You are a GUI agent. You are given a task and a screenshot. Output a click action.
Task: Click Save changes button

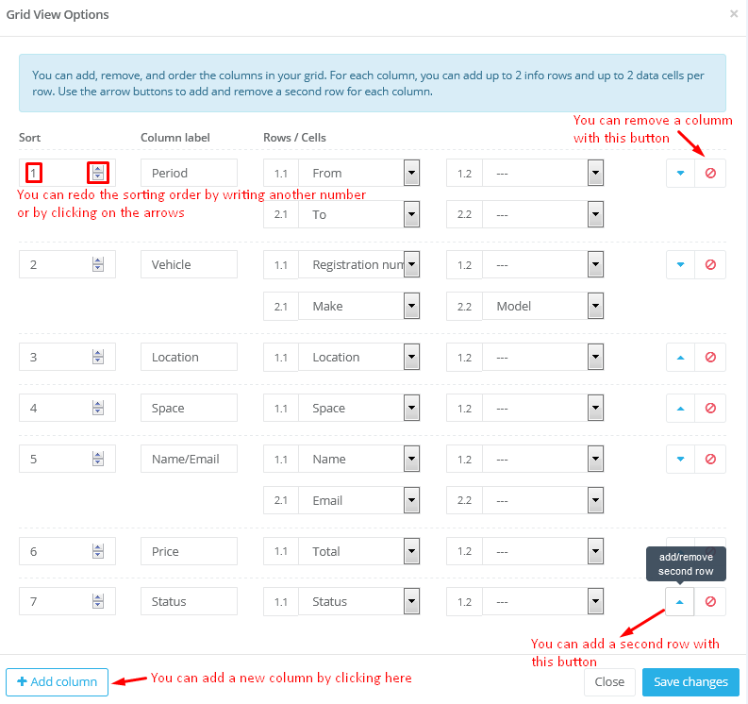(x=690, y=682)
